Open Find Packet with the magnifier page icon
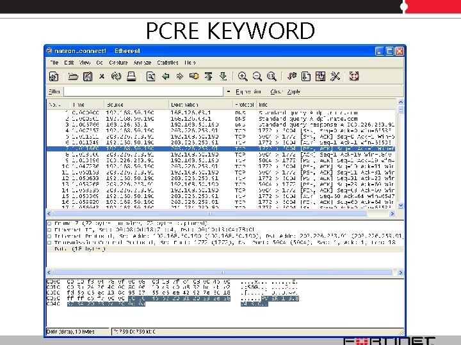Screen dimensions: 461x345 coord(151,77)
